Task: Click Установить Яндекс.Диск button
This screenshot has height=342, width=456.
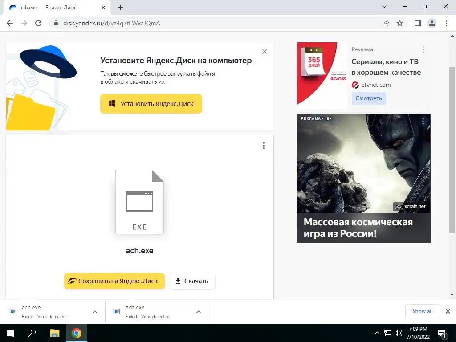Action: 151,104
